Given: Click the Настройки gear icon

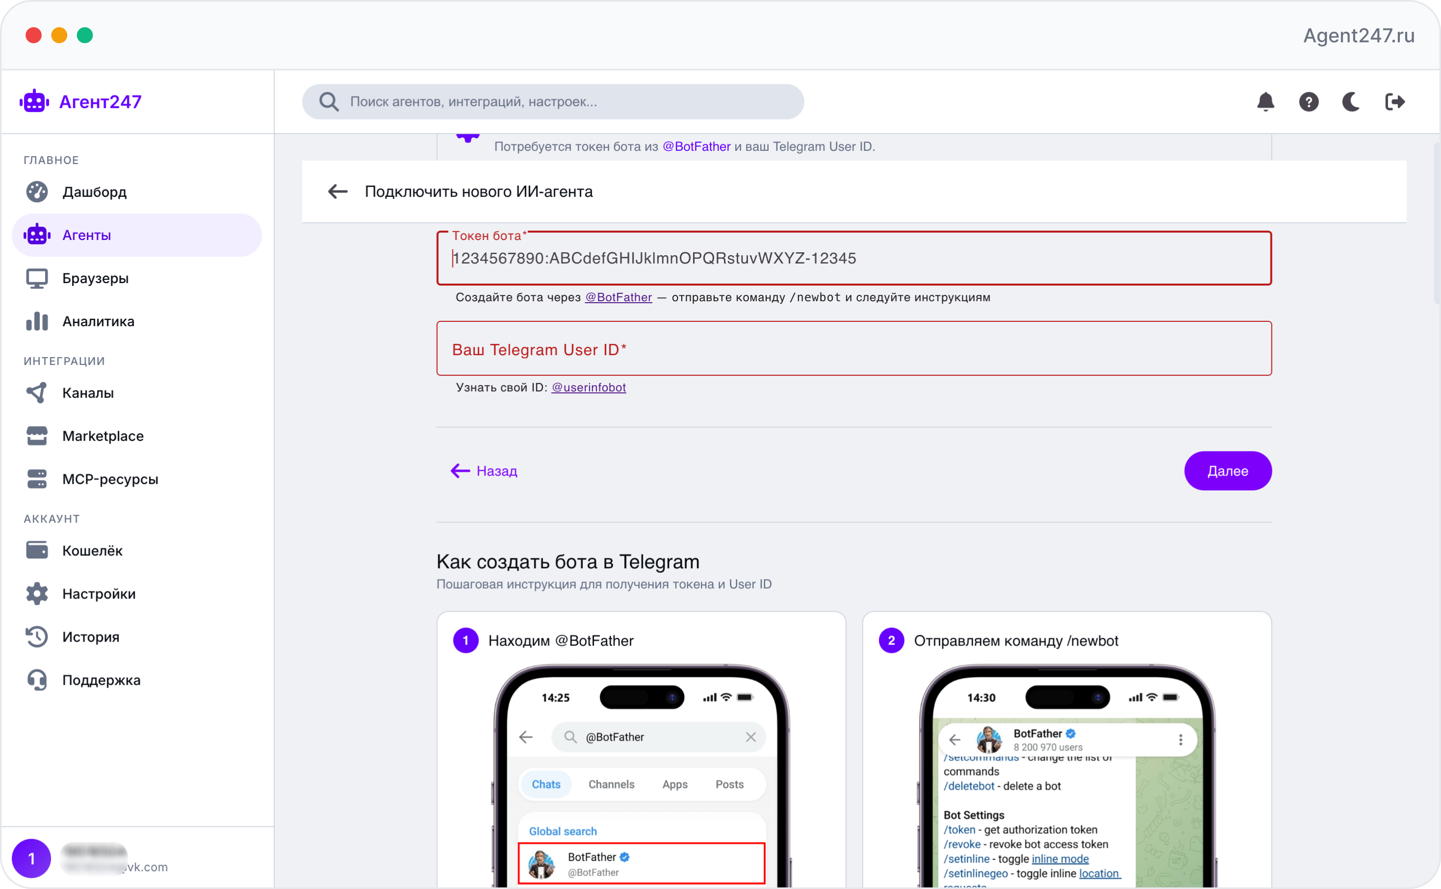Looking at the screenshot, I should pos(37,593).
